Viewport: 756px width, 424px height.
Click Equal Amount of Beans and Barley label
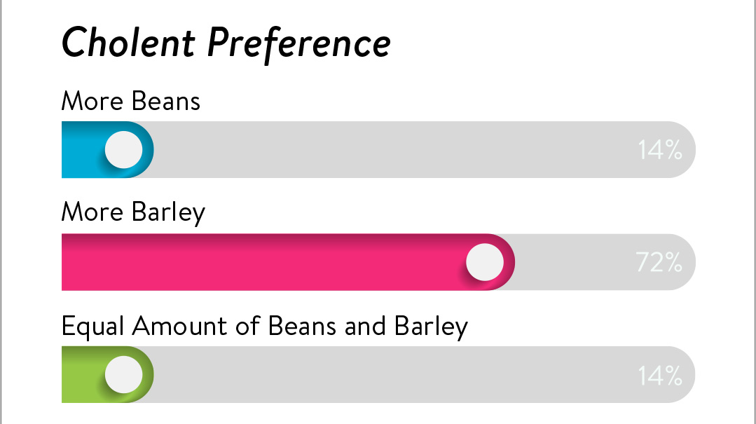(265, 327)
